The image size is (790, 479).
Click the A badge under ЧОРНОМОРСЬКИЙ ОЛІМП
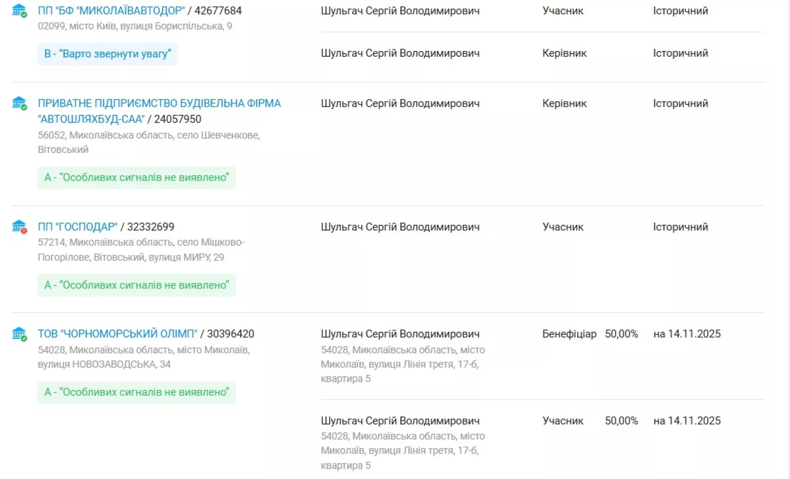pos(136,392)
